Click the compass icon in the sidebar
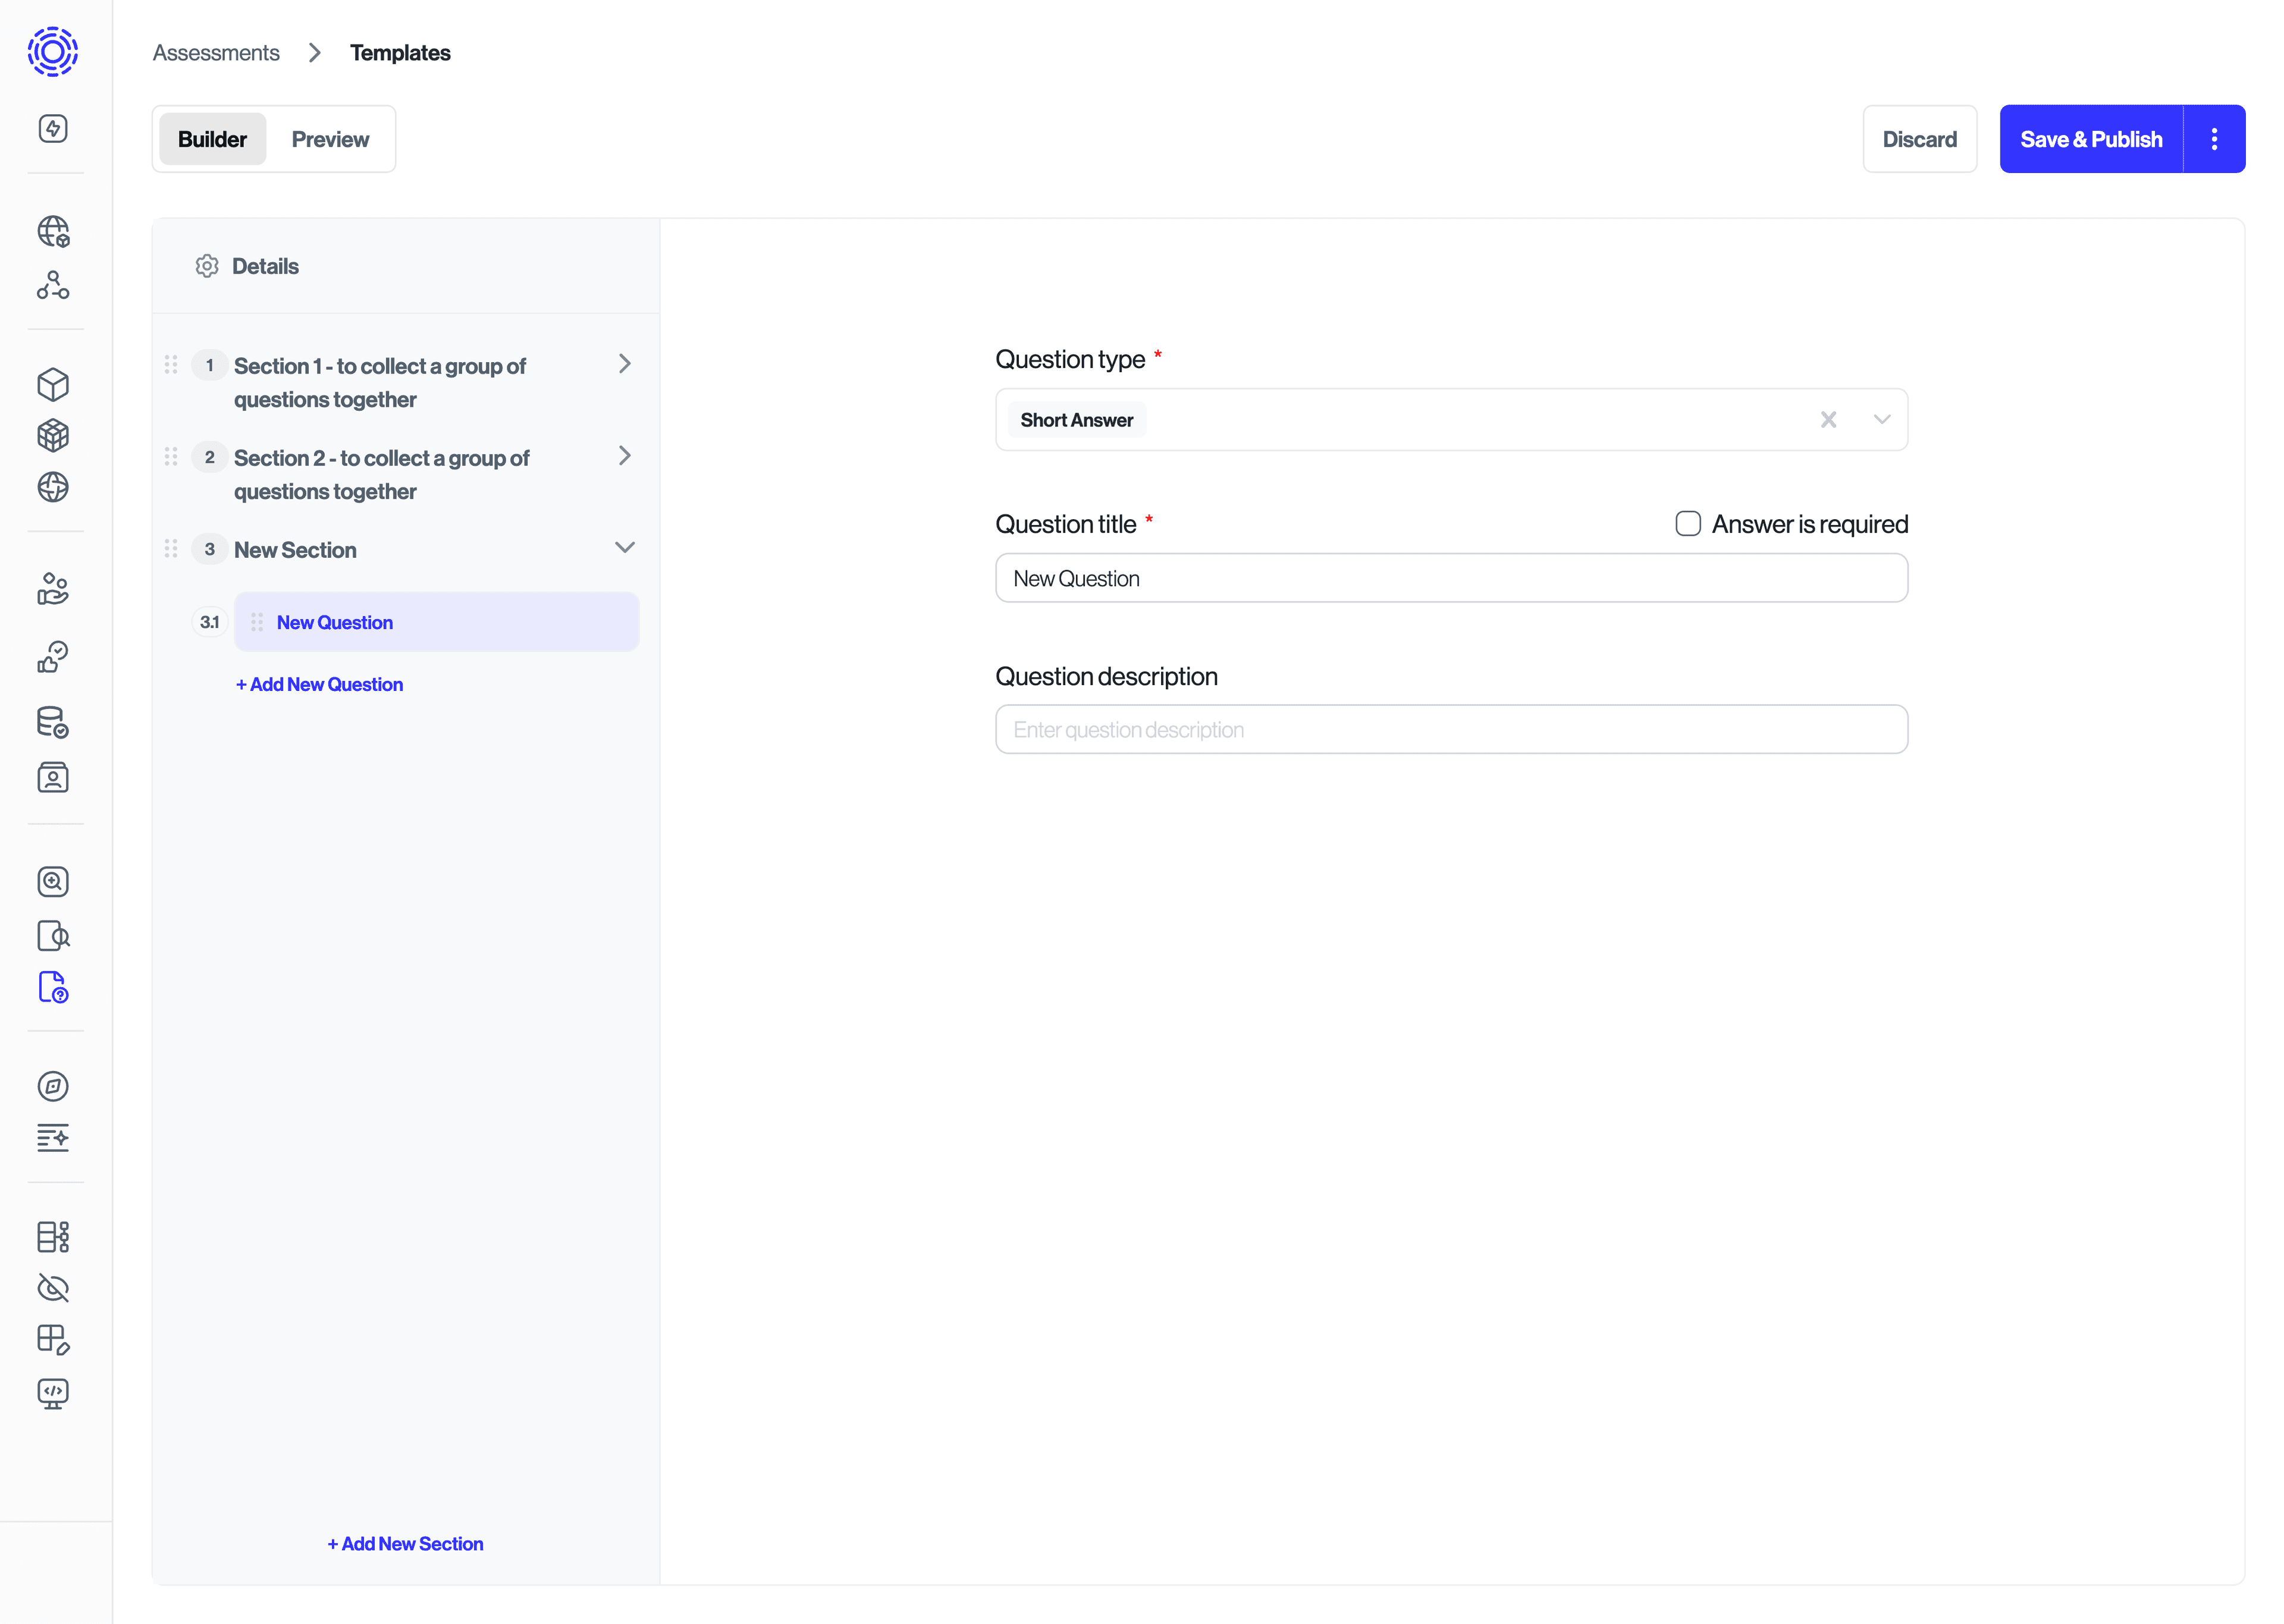The image size is (2284, 1624). pos(54,1087)
